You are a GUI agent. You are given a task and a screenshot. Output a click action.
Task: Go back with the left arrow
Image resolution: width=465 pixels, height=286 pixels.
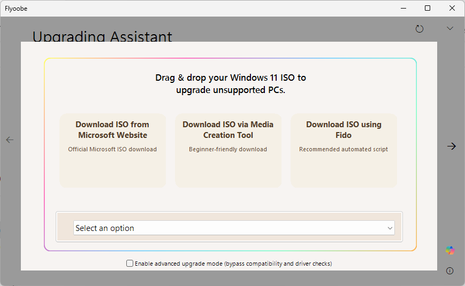click(10, 140)
